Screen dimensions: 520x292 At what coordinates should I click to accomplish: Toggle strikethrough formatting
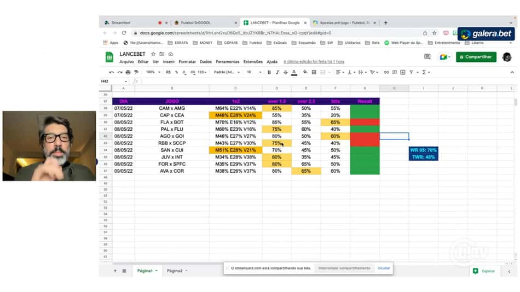tap(286, 72)
